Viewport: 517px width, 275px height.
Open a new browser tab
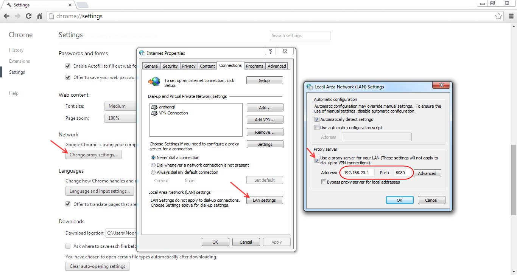coord(83,5)
